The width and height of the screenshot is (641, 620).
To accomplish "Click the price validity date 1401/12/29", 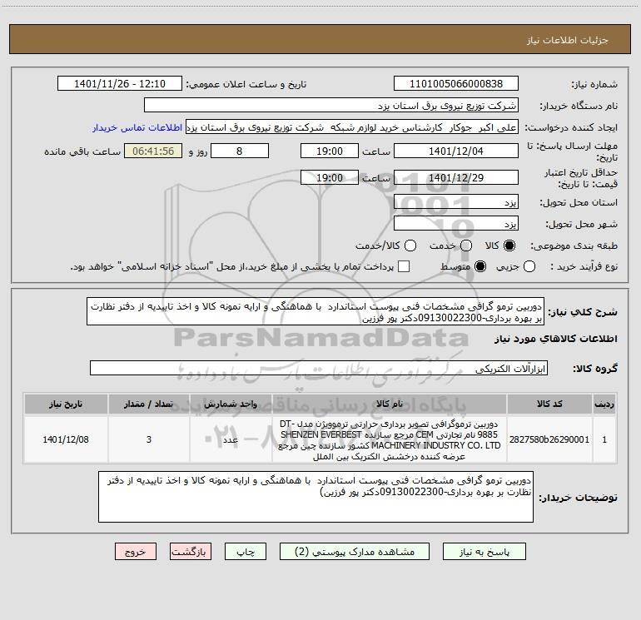I will (x=456, y=177).
